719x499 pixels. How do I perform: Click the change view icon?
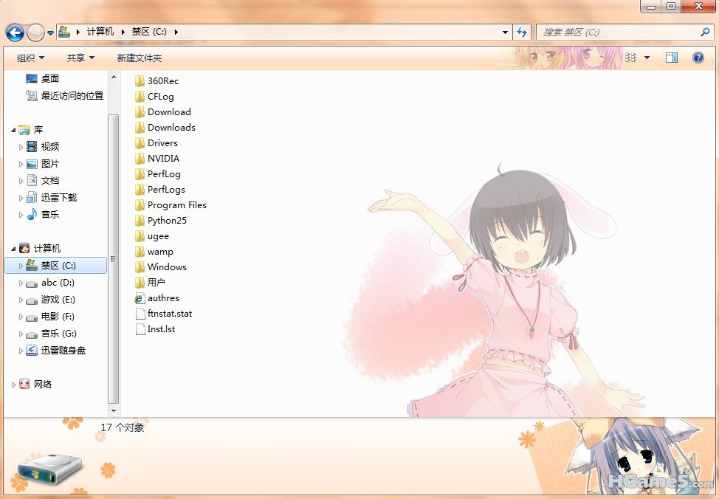[631, 58]
